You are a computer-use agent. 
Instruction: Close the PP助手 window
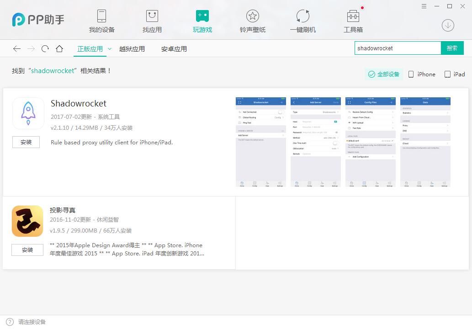pos(462,6)
